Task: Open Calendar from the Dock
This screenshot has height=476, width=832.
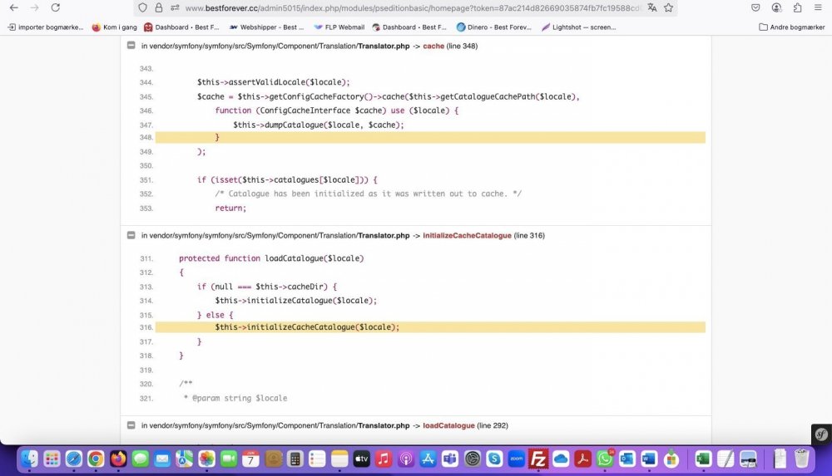Action: [250, 459]
